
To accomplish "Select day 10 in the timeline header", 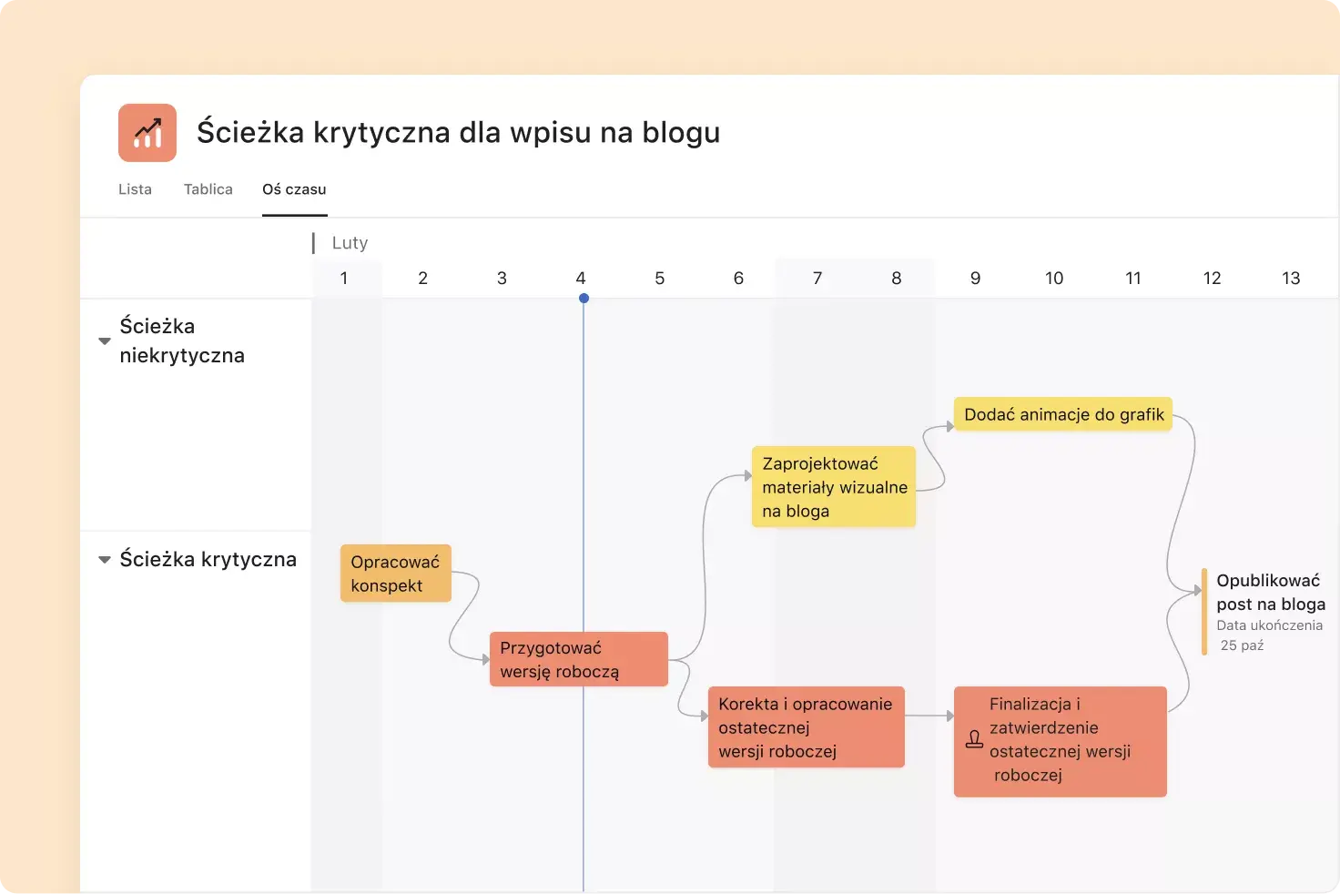I will 1054,279.
